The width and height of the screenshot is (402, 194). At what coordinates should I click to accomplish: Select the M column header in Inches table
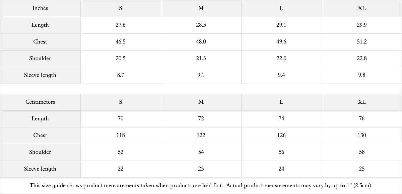201,8
